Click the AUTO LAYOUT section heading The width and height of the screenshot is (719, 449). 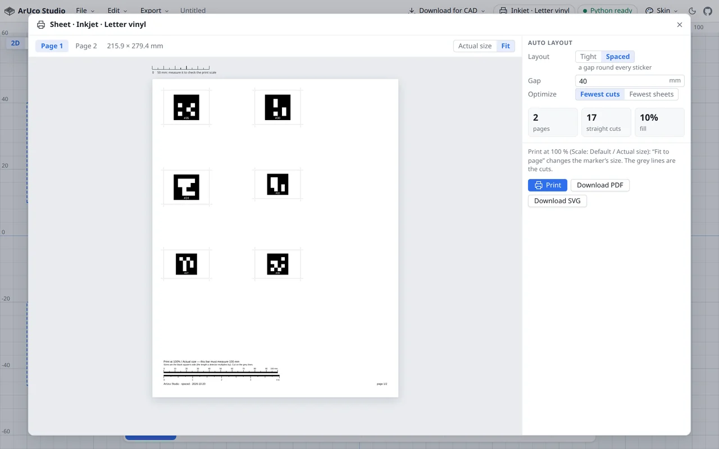point(550,43)
